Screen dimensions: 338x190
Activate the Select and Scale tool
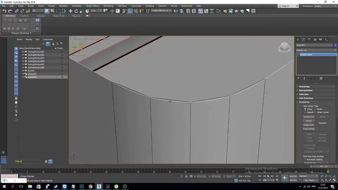(x=82, y=11)
